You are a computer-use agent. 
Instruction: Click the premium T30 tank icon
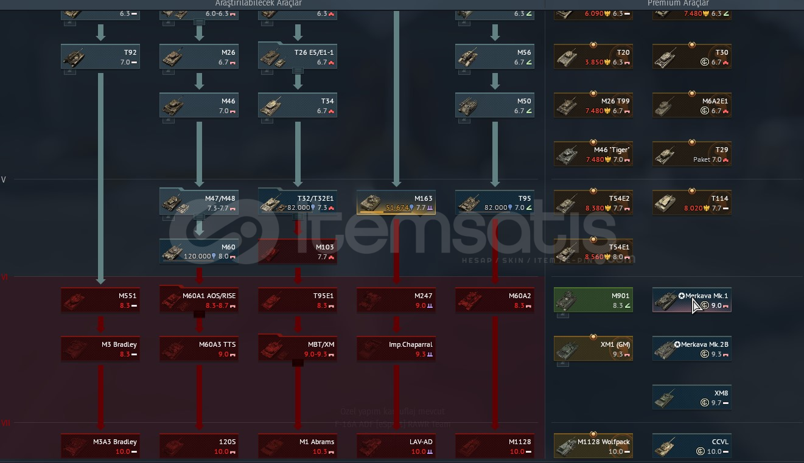(x=666, y=57)
